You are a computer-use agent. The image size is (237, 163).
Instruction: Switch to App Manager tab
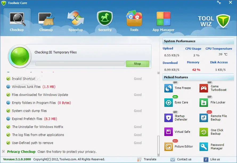(163, 22)
